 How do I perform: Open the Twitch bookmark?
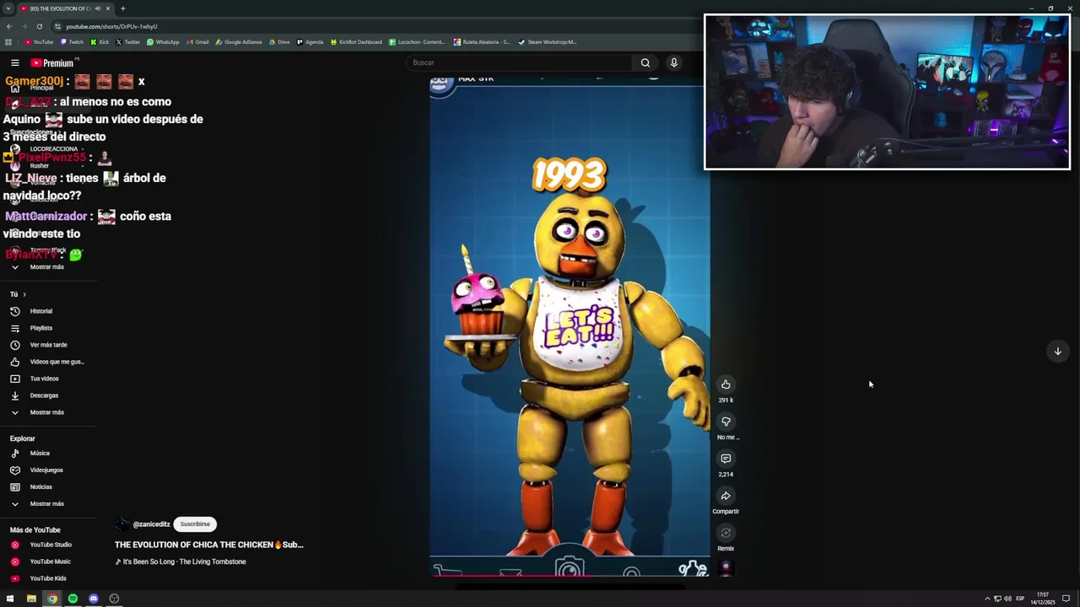coord(72,42)
